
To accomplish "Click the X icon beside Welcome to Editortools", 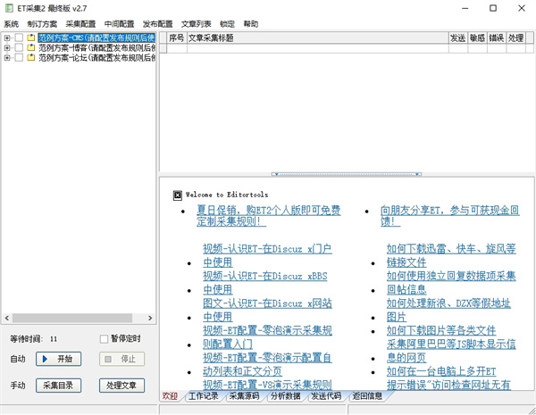I will pos(178,195).
